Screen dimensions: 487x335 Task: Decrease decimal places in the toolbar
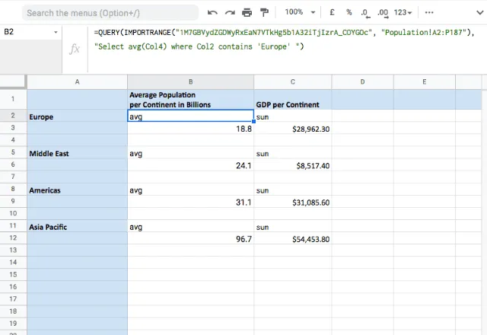365,13
